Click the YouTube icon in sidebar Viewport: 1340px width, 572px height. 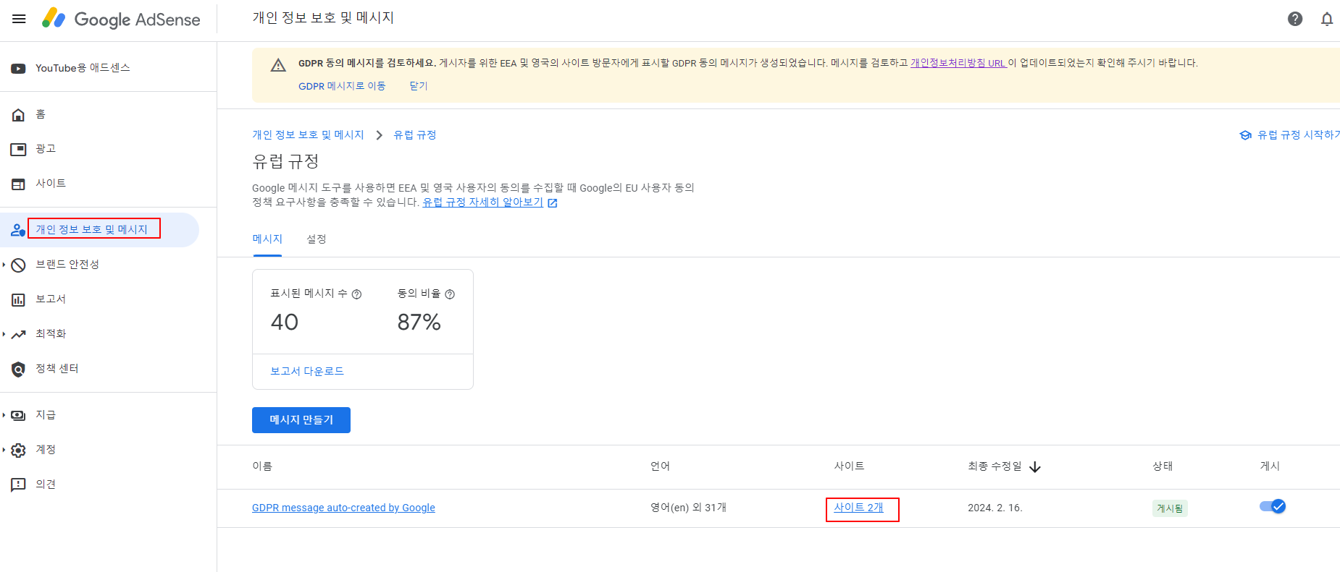(18, 69)
